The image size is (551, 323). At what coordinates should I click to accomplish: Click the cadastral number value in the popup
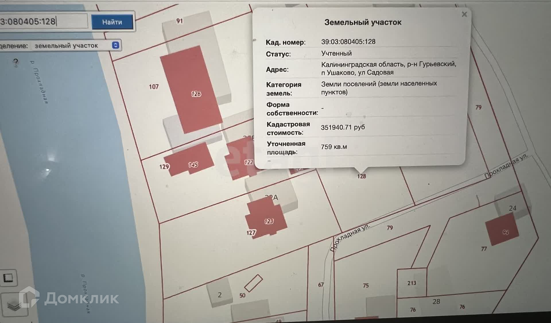(348, 42)
